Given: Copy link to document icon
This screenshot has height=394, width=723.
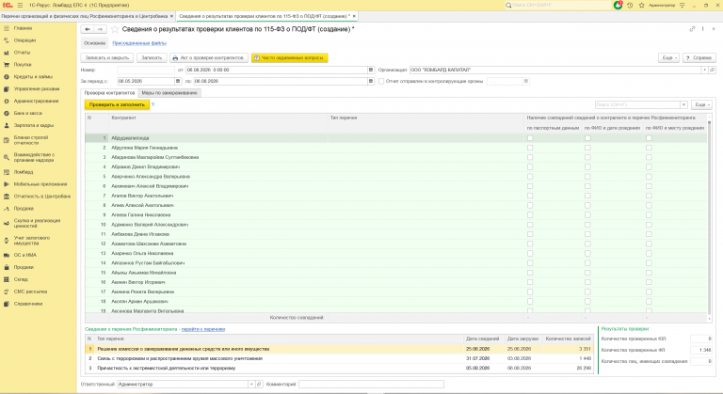Looking at the screenshot, I should point(692,29).
